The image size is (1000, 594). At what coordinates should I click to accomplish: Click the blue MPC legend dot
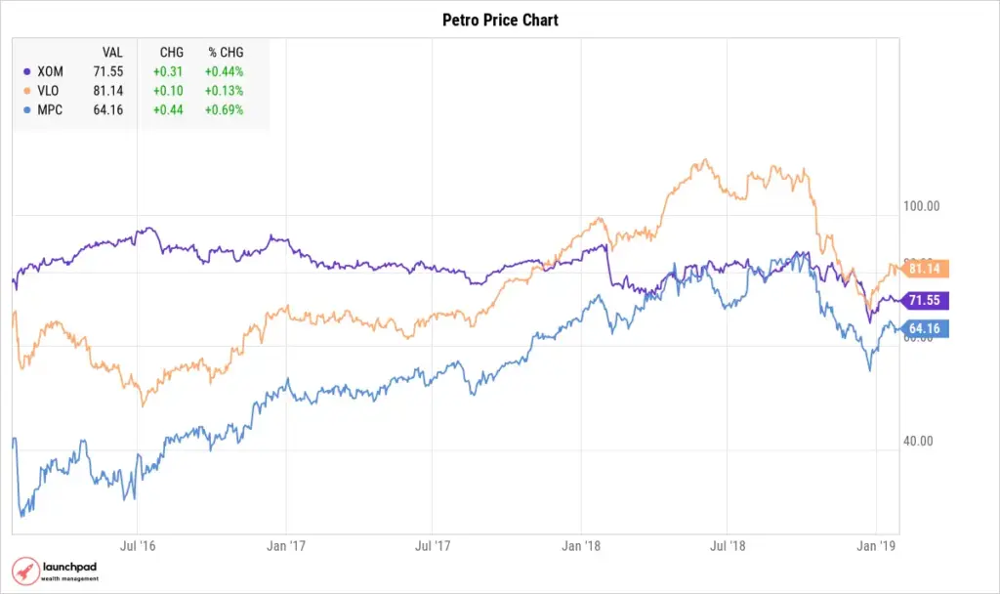(x=24, y=110)
